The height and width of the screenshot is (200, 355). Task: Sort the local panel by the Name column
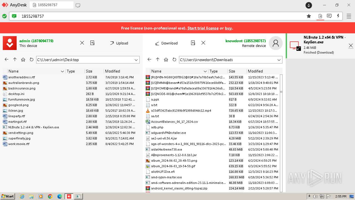click(x=36, y=71)
